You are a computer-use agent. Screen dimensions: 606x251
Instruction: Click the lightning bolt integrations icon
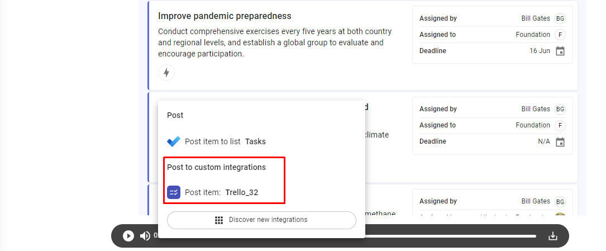coord(166,73)
